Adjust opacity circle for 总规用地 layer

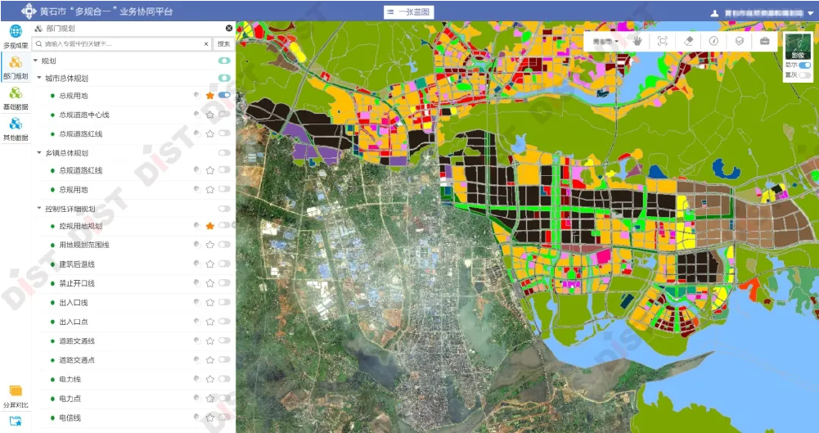(x=196, y=96)
